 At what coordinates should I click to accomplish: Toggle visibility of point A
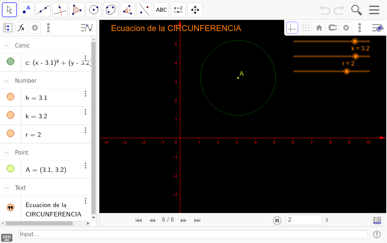[x=10, y=169]
